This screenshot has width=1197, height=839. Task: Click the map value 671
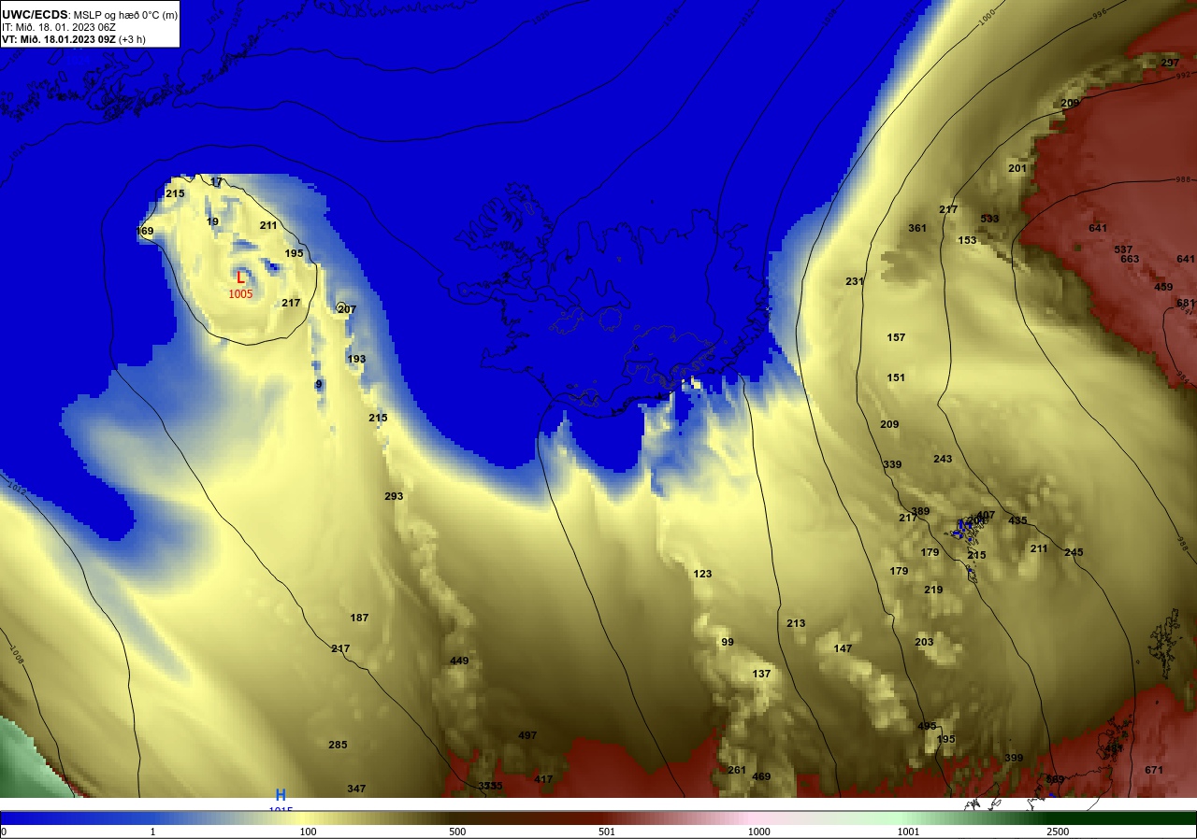[x=1154, y=771]
